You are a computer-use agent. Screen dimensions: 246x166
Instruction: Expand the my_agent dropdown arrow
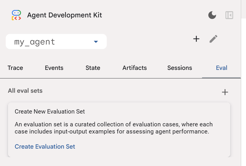pyautogui.click(x=96, y=42)
